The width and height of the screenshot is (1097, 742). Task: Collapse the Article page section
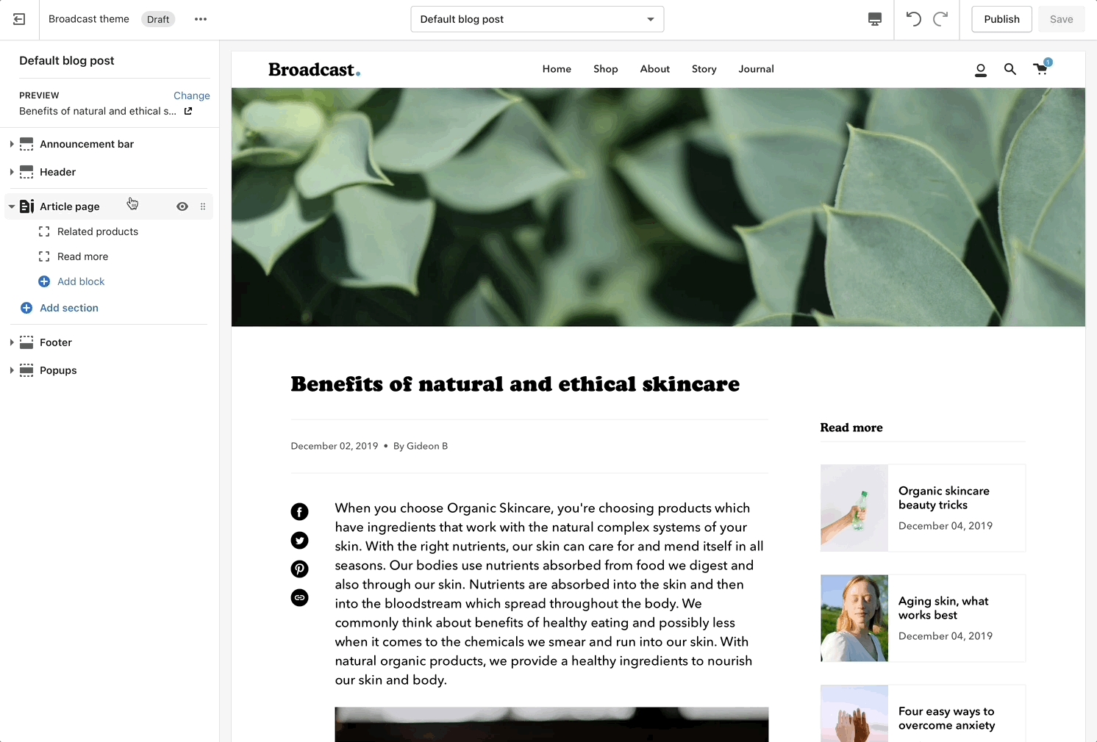click(12, 206)
